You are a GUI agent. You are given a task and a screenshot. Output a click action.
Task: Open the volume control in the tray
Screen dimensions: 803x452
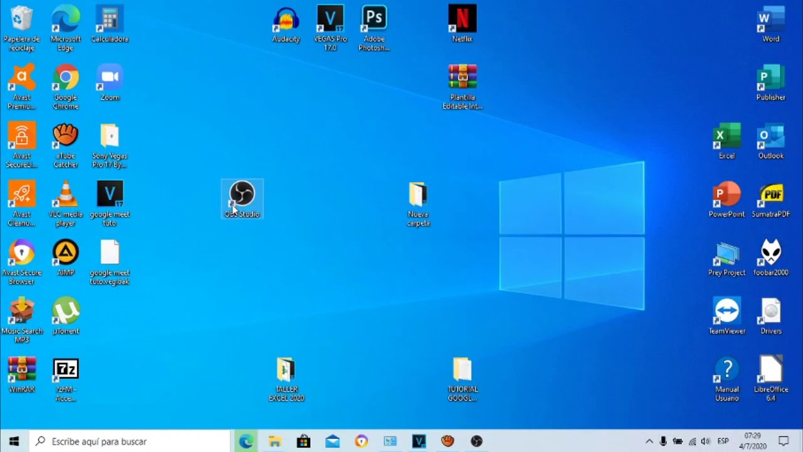[x=706, y=441]
